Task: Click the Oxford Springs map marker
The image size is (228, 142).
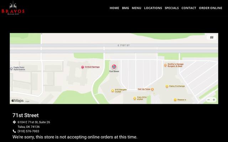Action: [x=82, y=67]
